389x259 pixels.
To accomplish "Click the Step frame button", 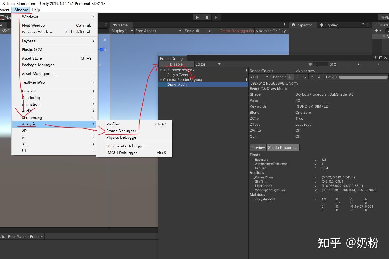I will tap(216, 17).
